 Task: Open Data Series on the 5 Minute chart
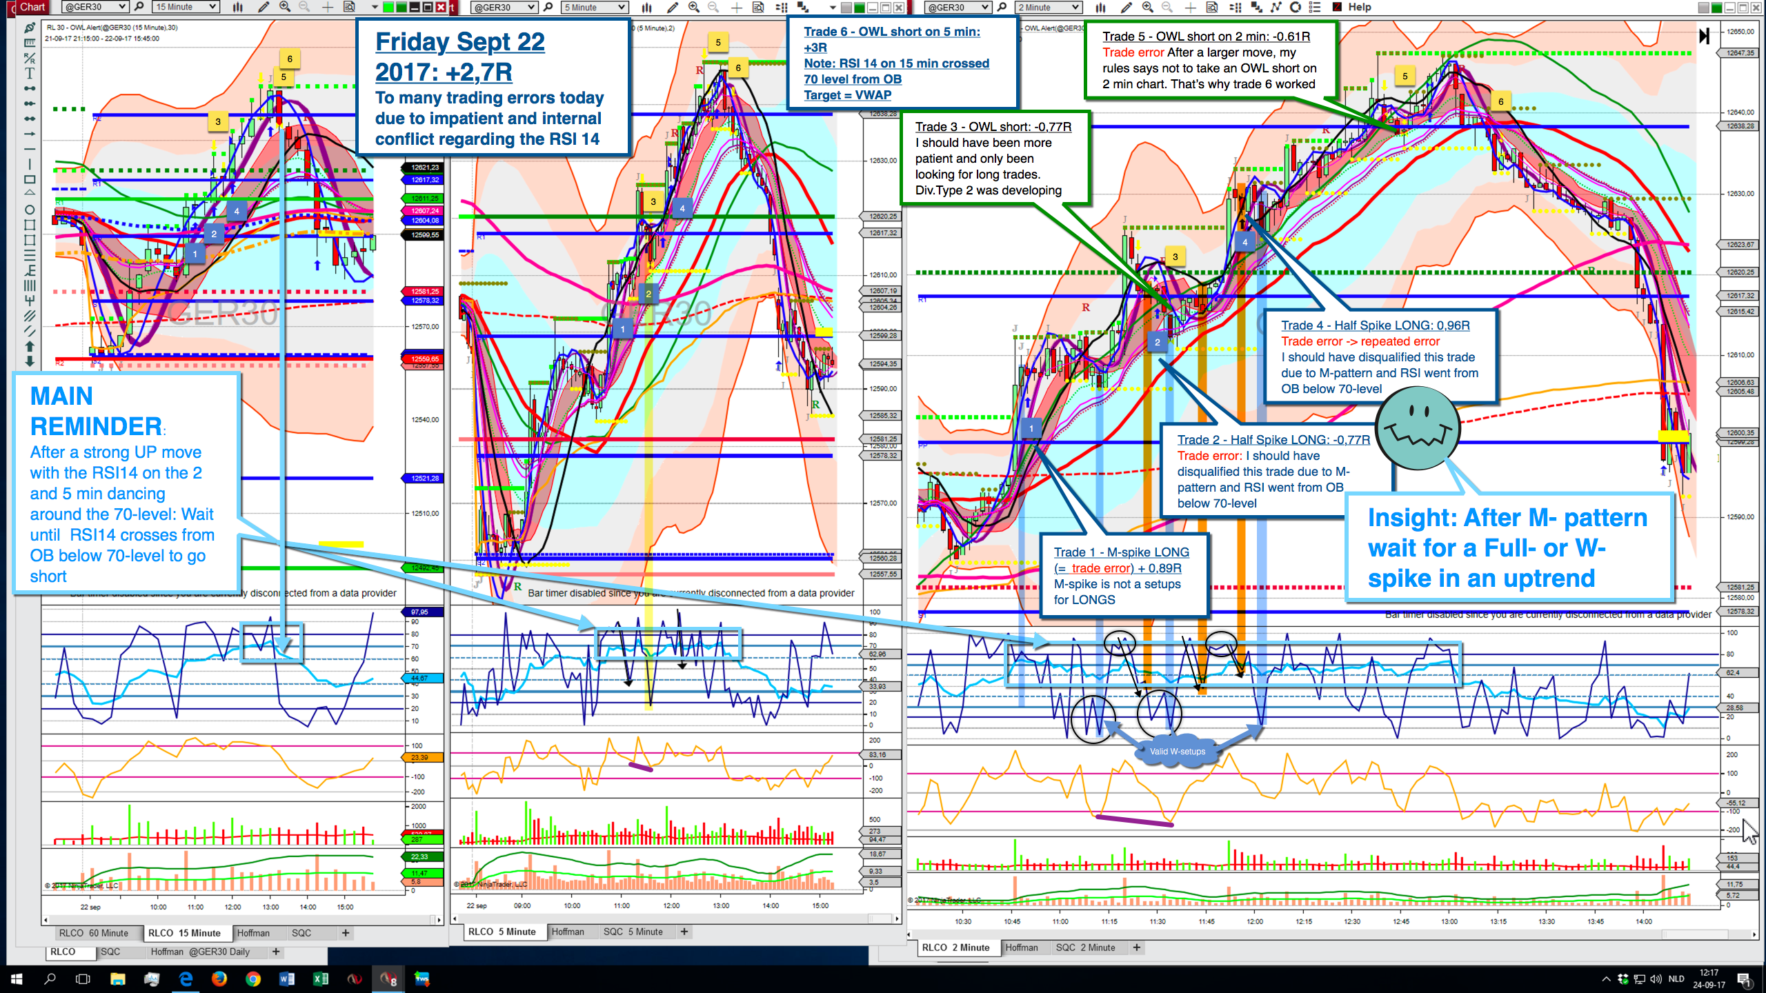802,7
